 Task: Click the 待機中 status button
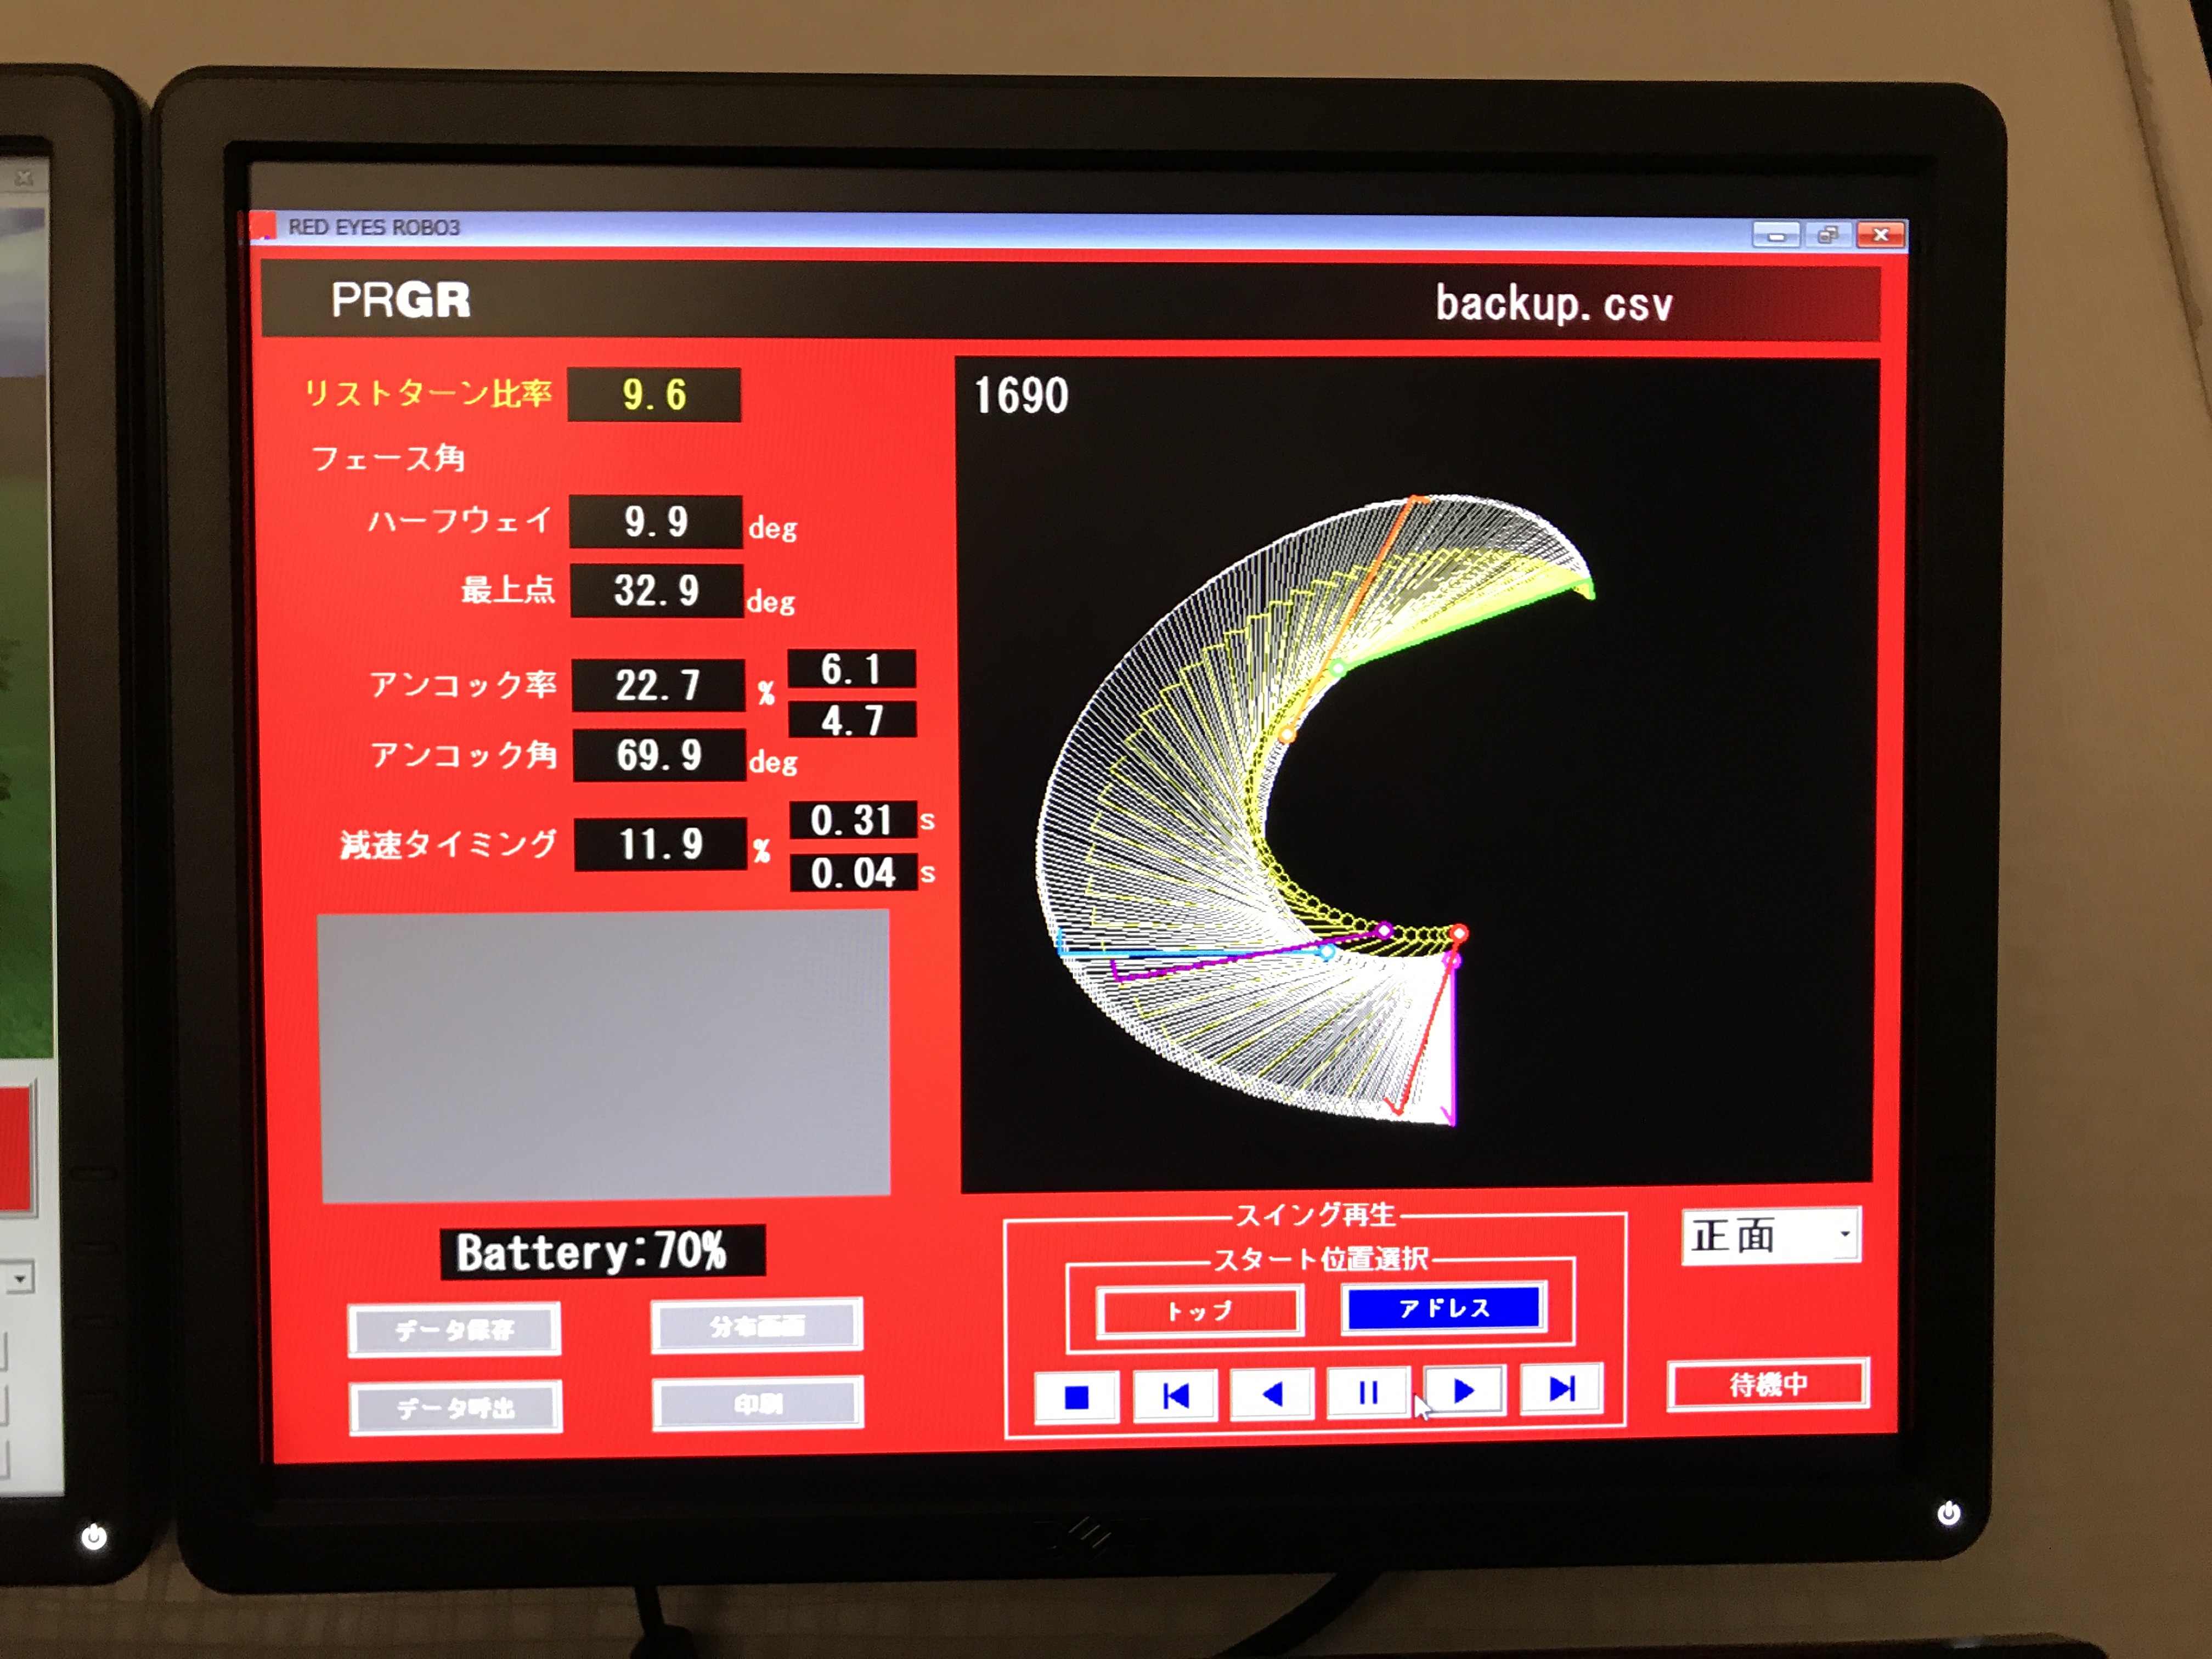[x=1768, y=1385]
